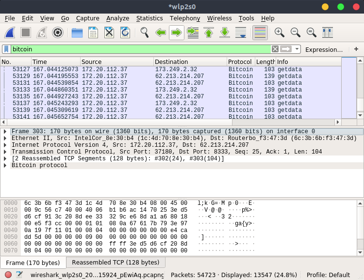Sort packets by Protocol column

[x=241, y=62]
